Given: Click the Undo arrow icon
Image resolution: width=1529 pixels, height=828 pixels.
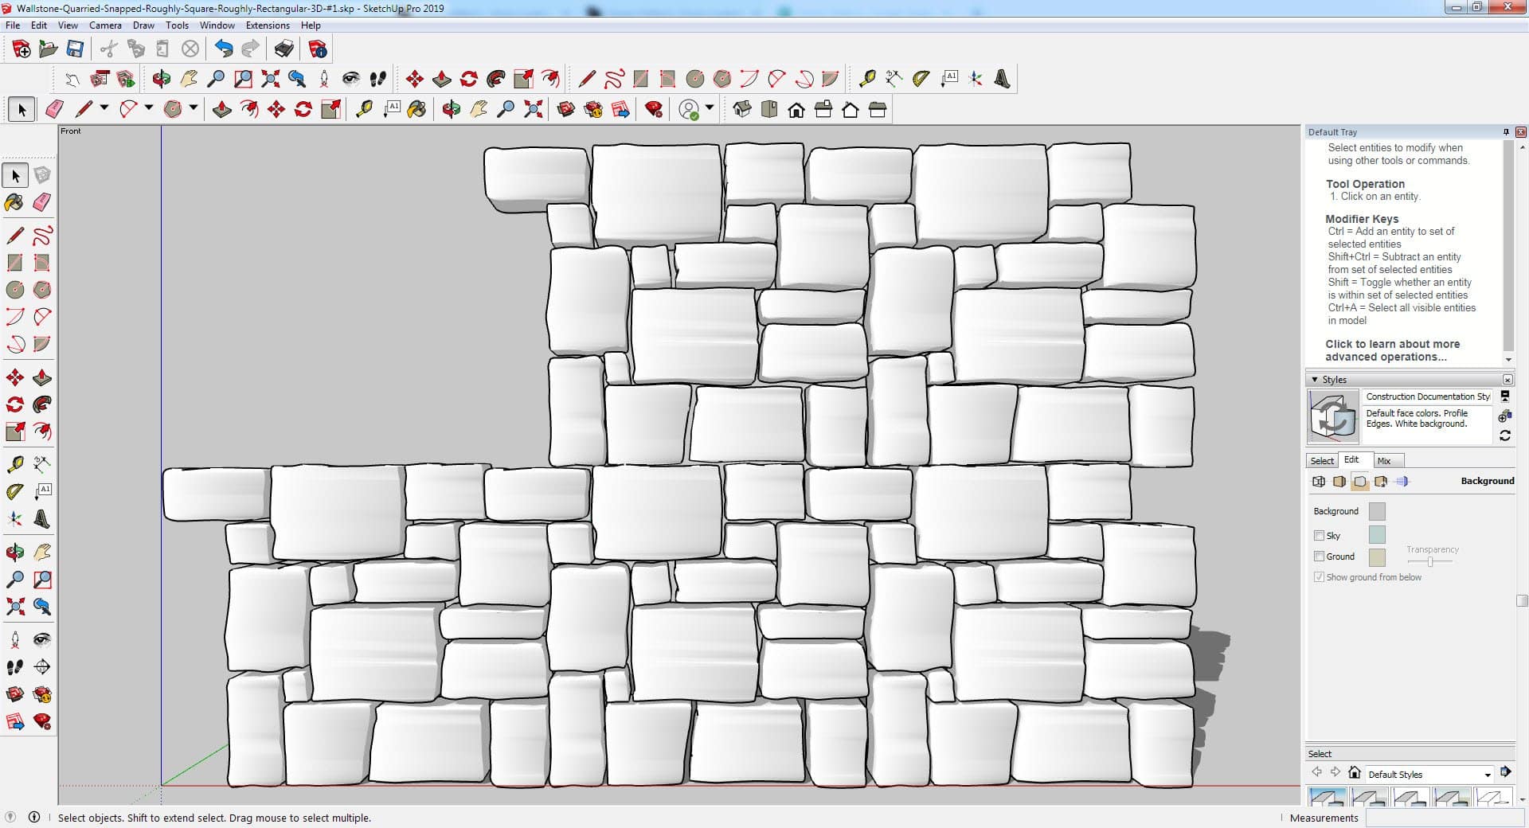Looking at the screenshot, I should pos(224,49).
